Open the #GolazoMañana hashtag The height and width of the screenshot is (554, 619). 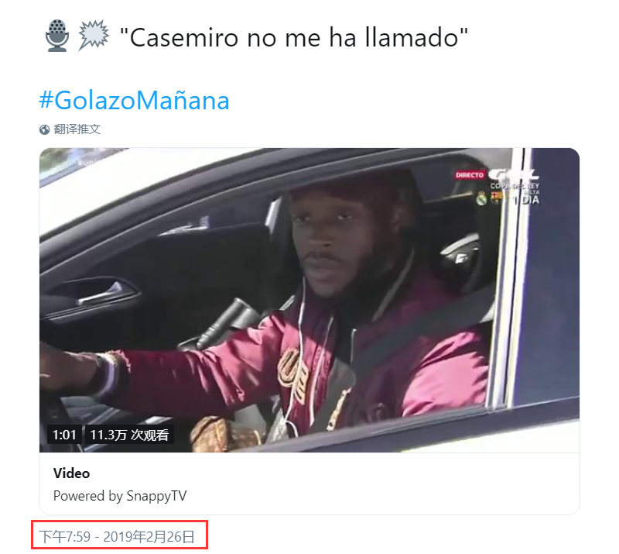point(134,100)
